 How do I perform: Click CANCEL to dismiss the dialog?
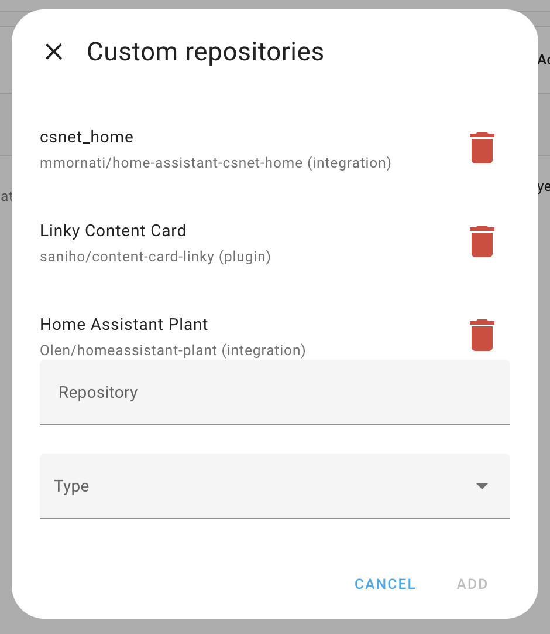[384, 584]
